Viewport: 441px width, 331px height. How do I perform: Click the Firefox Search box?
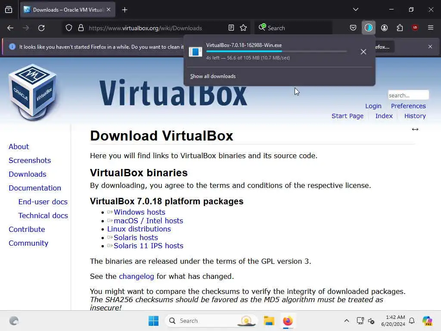[x=294, y=28]
